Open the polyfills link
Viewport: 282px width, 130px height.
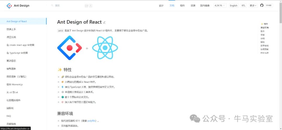(91, 121)
